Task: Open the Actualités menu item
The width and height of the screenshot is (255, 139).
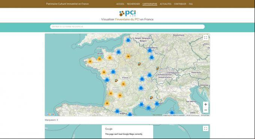Action: [166, 4]
